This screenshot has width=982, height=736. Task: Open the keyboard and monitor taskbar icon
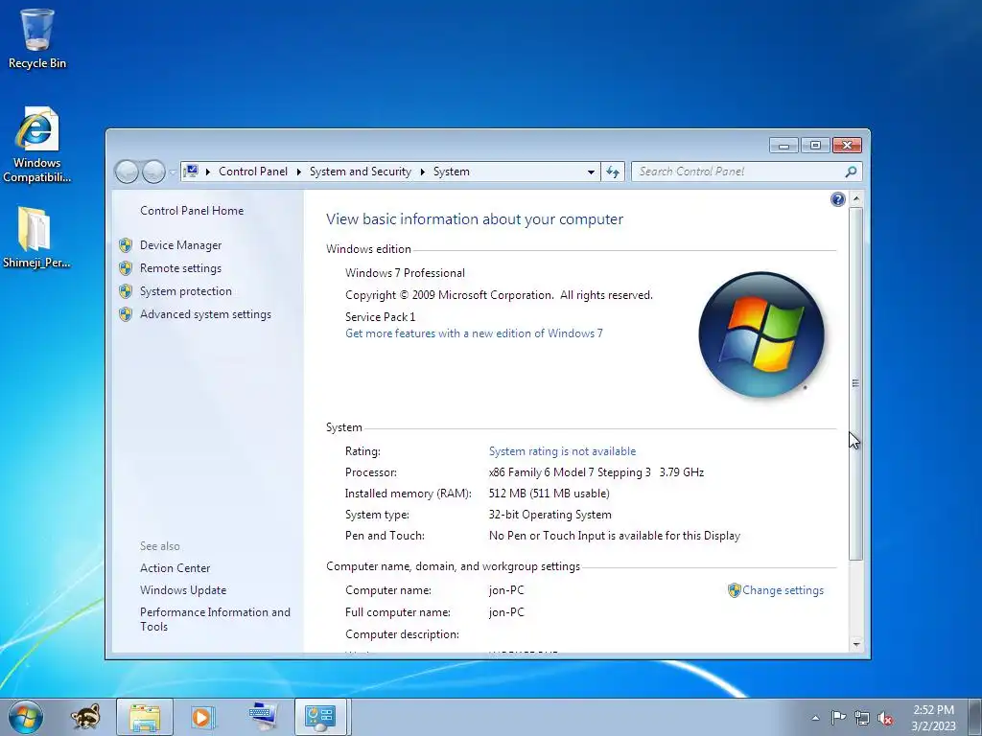(x=262, y=717)
